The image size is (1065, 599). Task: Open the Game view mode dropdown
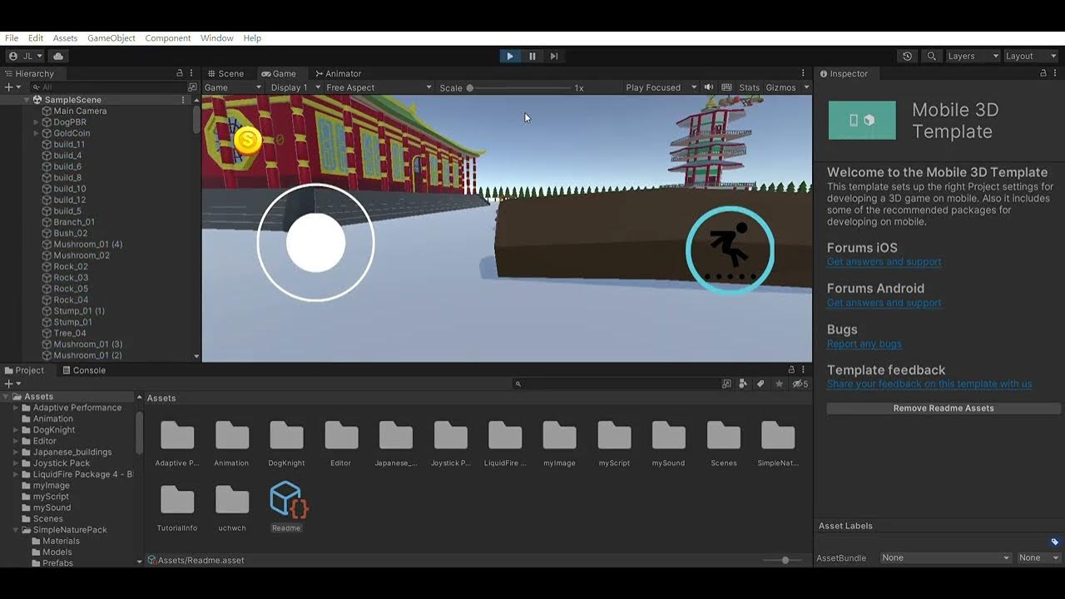tap(233, 87)
